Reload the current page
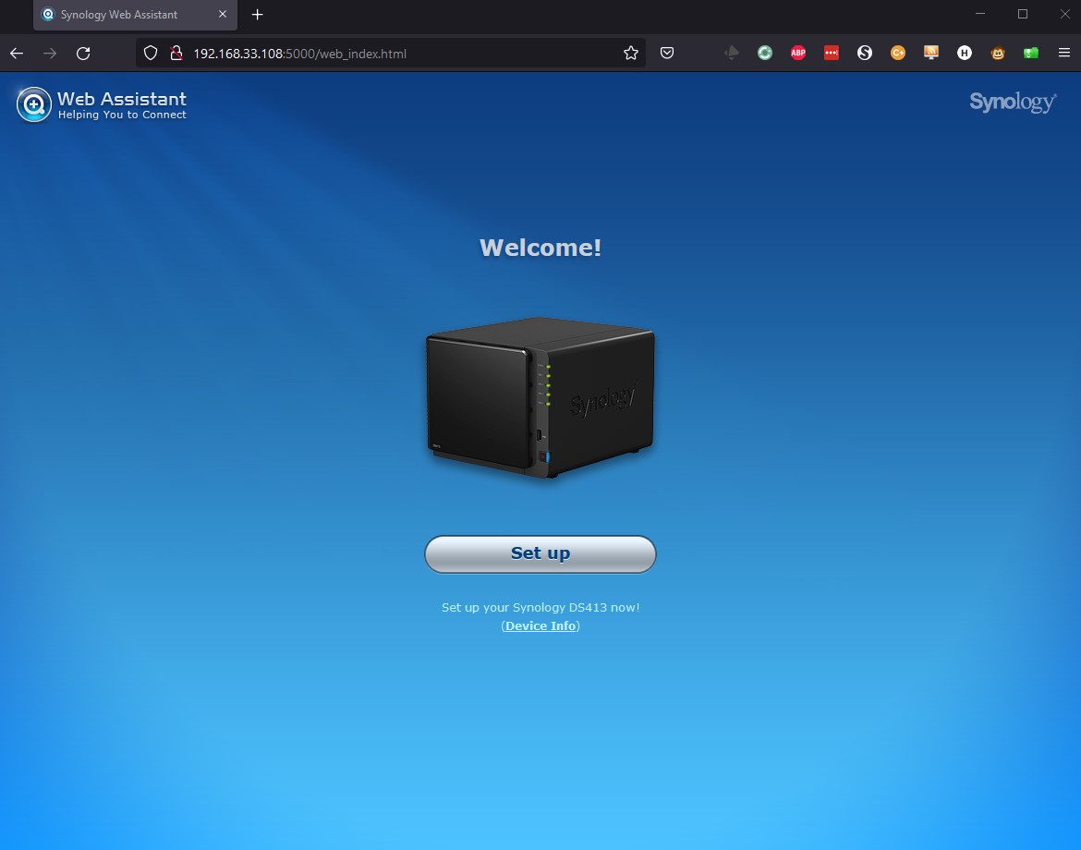 (83, 54)
